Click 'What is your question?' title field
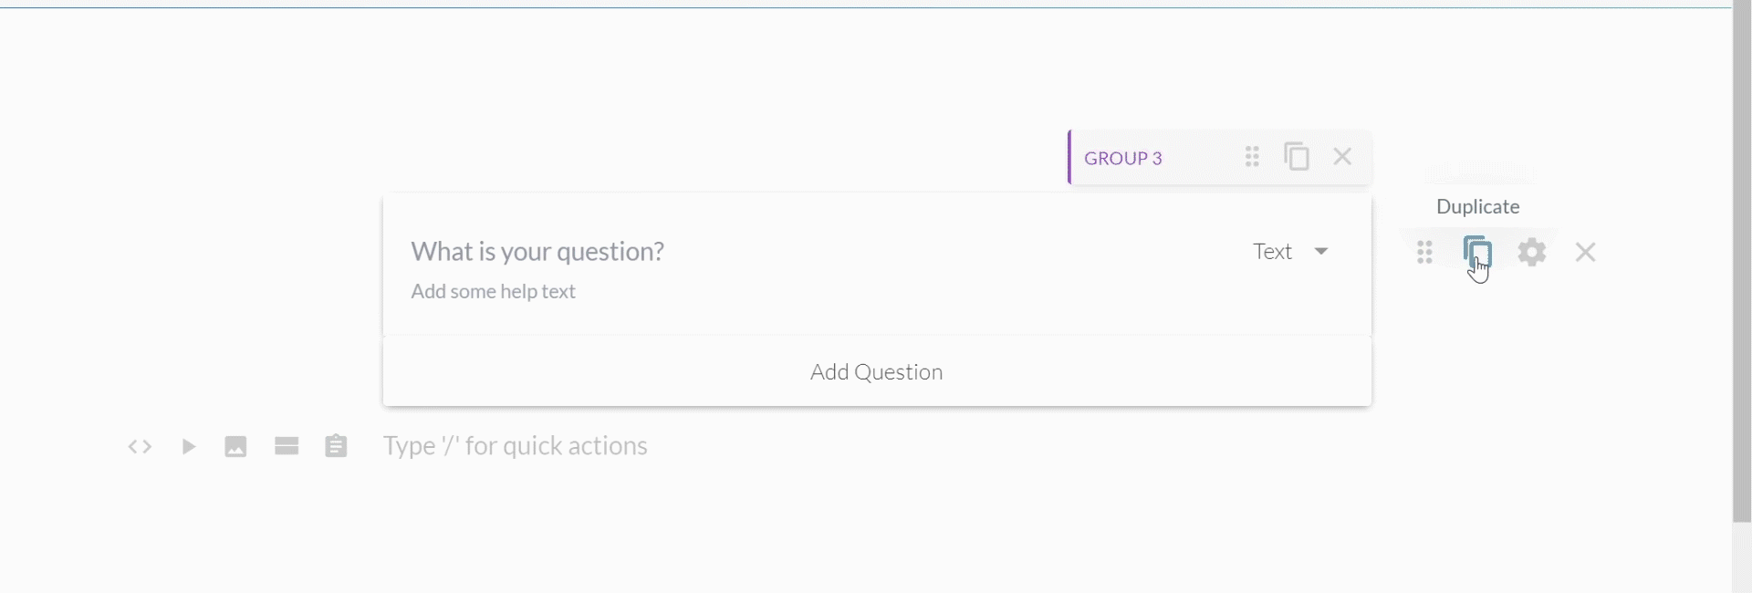This screenshot has width=1752, height=593. point(537,251)
